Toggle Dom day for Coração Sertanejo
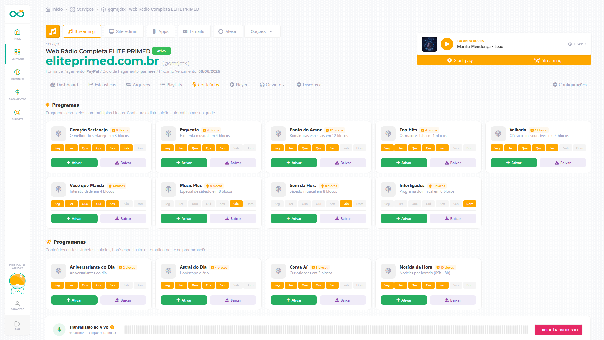604x340 pixels. tap(140, 148)
